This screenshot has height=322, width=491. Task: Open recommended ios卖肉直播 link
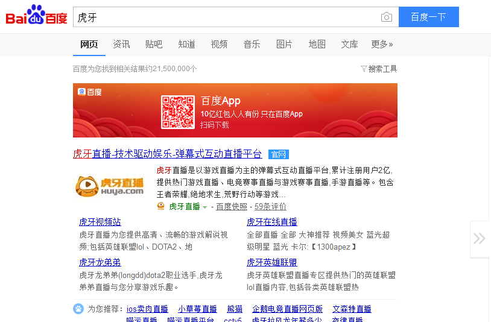[x=147, y=309]
